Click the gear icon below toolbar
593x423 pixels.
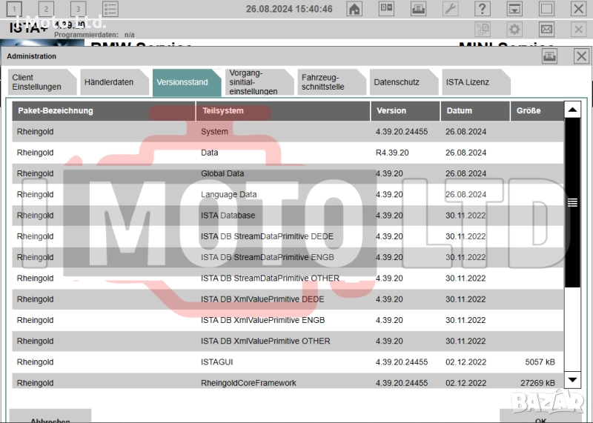tap(514, 30)
